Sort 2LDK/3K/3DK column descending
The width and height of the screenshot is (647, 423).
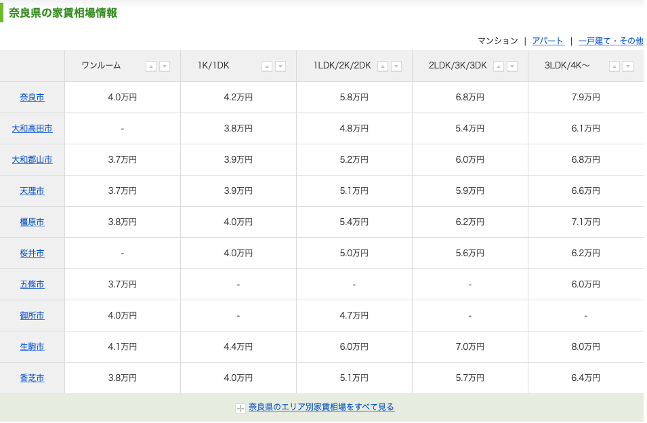click(512, 66)
